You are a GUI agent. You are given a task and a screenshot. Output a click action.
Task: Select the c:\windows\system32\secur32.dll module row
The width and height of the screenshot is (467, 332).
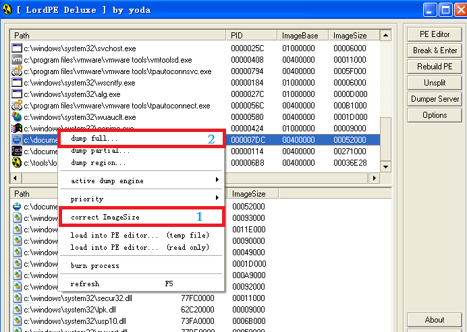143,298
